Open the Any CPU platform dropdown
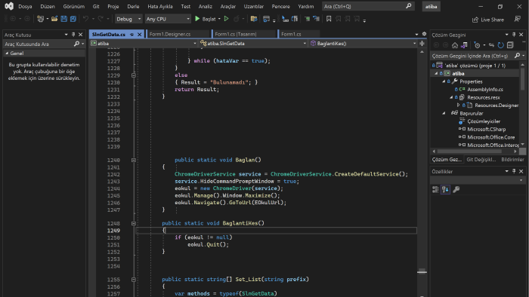 pos(168,19)
